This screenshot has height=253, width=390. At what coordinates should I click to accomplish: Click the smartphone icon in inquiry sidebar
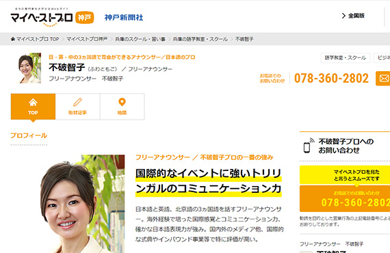[308, 146]
